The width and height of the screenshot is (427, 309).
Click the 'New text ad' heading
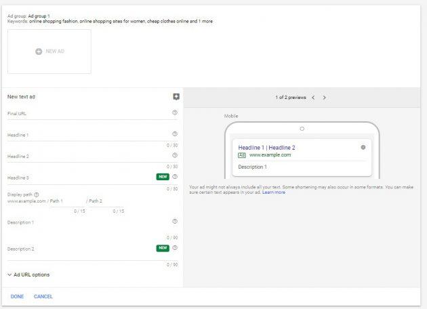(21, 97)
